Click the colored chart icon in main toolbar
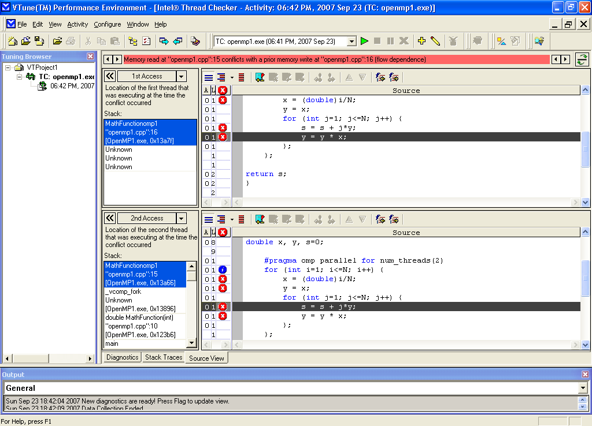 click(x=501, y=41)
